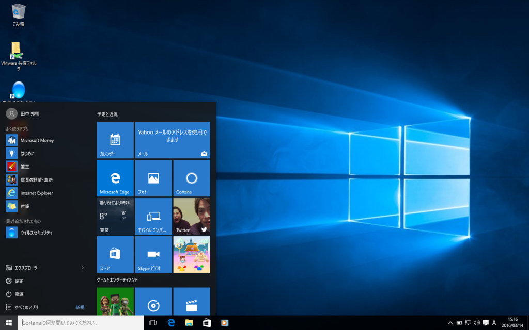Click the Windows Start button
This screenshot has width=529, height=330.
click(9, 323)
